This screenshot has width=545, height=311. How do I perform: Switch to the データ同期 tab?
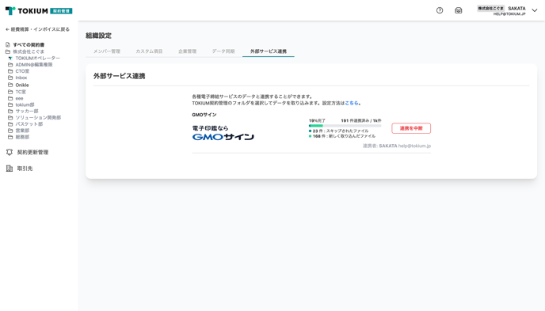point(223,51)
